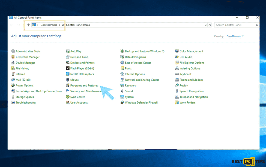Click the Network and Sharing Center icon
266x167 pixels.
point(122,80)
